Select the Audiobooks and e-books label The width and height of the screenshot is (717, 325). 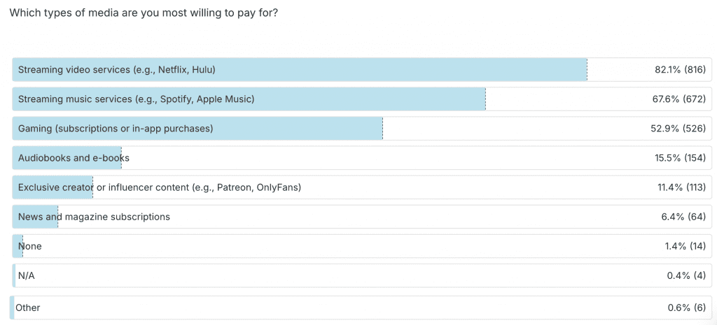pyautogui.click(x=74, y=158)
